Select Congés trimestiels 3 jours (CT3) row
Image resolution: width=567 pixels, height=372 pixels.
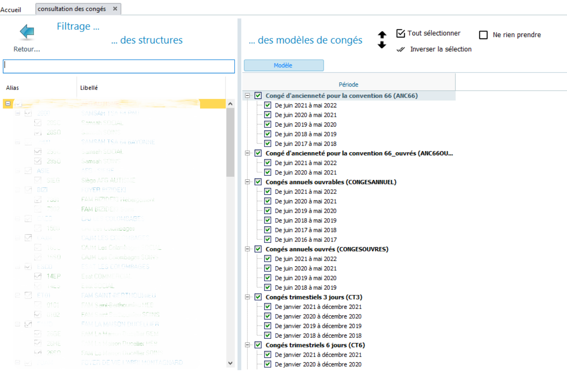pyautogui.click(x=314, y=297)
